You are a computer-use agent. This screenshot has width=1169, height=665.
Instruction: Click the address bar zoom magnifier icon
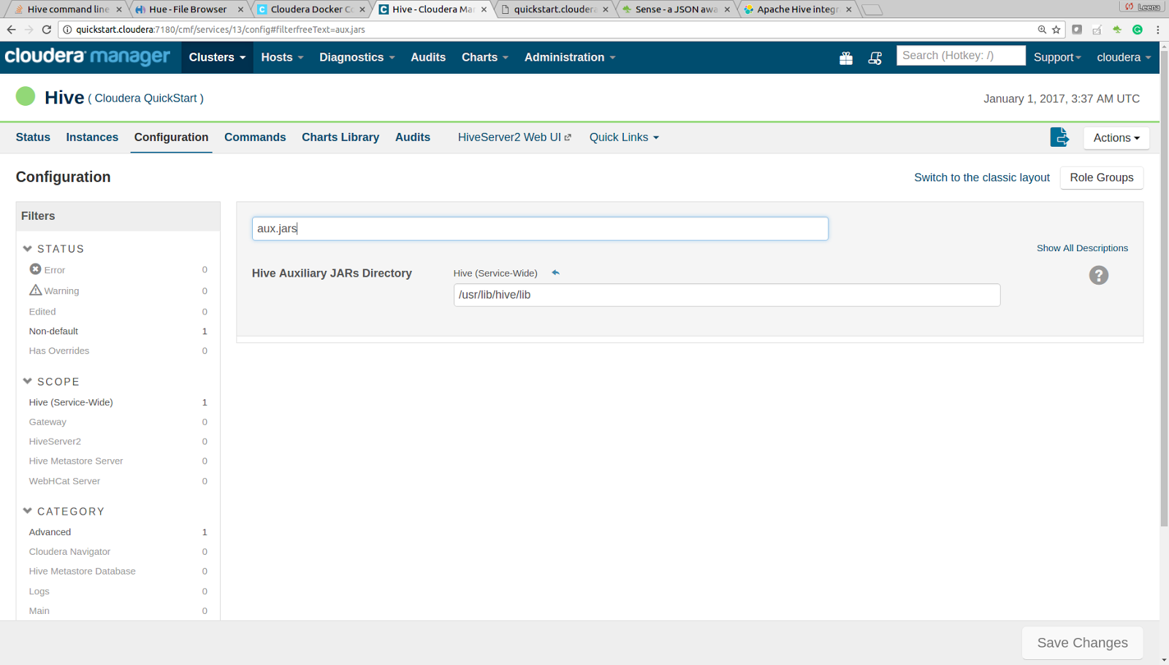(x=1042, y=29)
